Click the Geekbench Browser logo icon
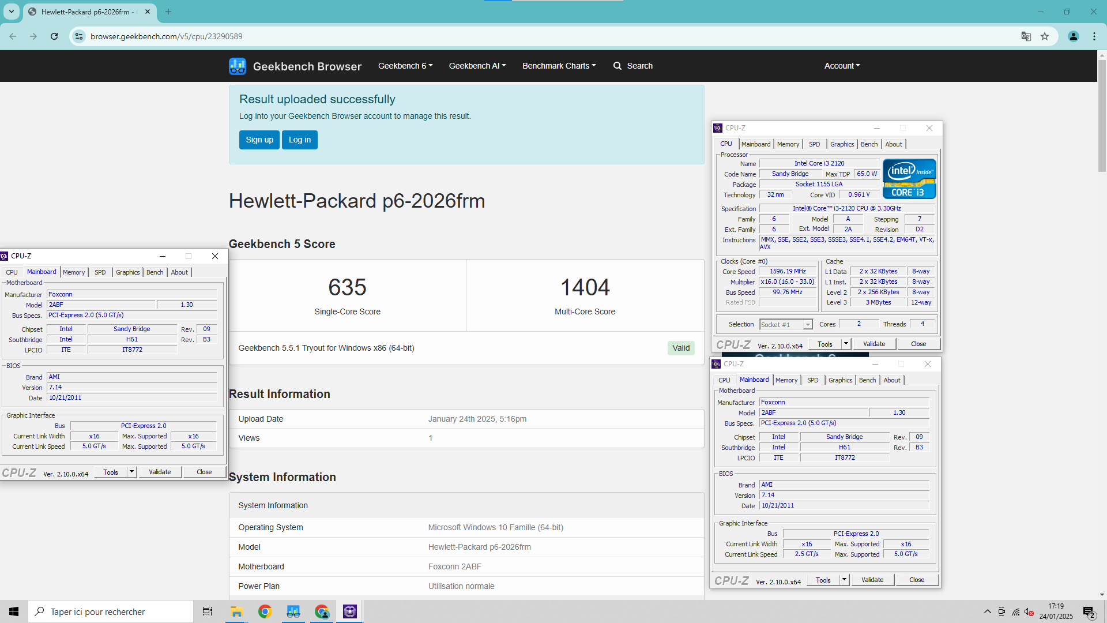1107x623 pixels. click(x=237, y=66)
